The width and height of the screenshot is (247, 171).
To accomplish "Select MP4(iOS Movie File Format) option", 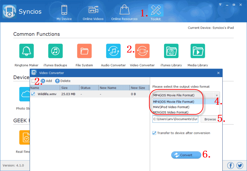I will (x=186, y=102).
